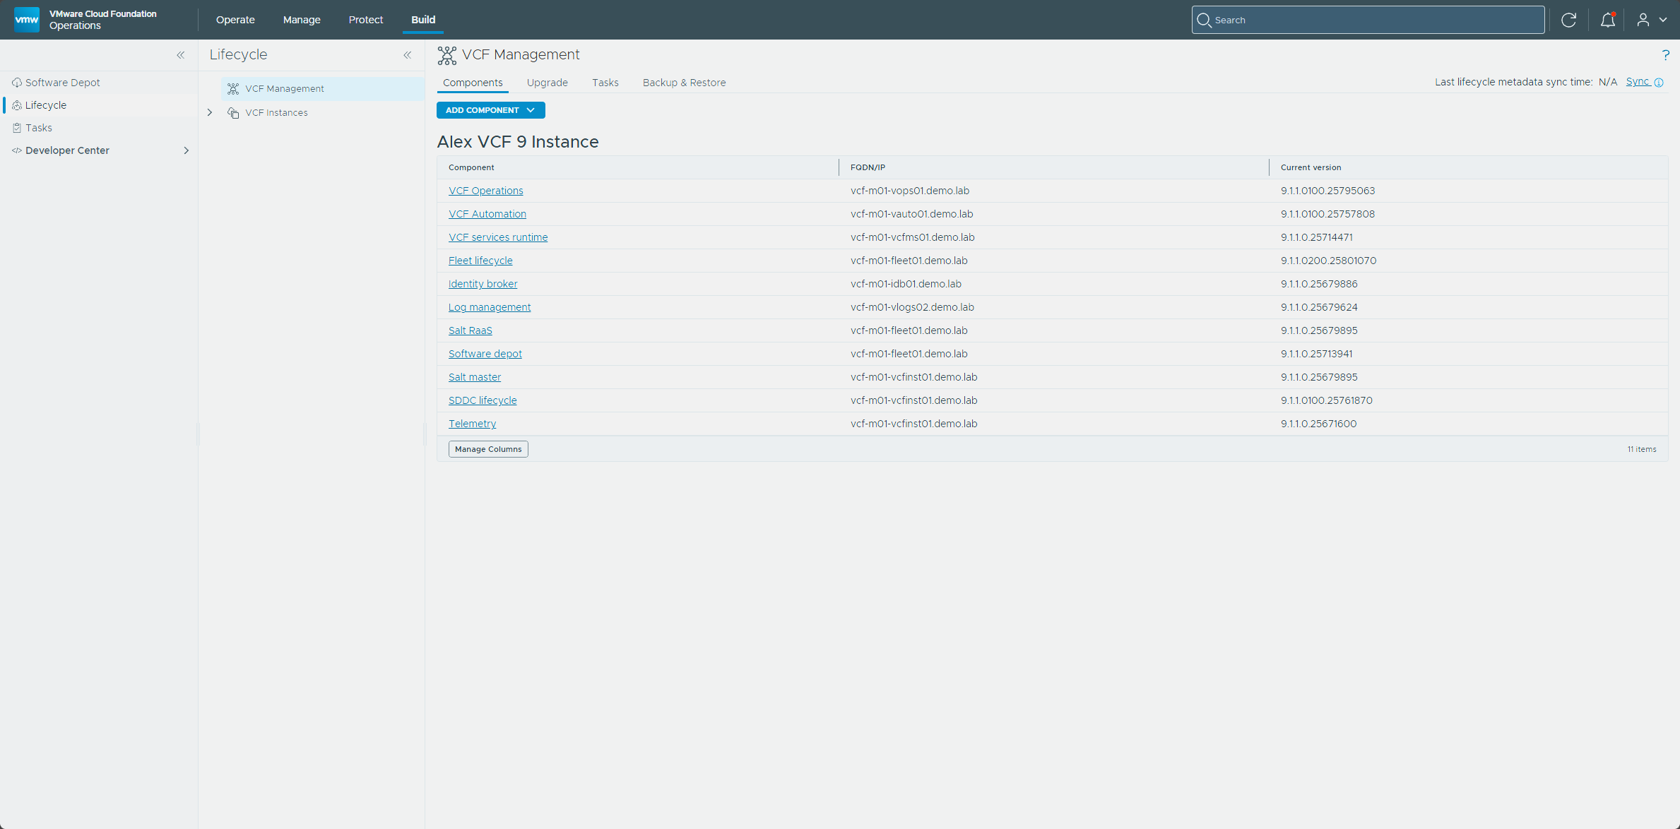Click the VCF Instances tree icon

point(233,112)
